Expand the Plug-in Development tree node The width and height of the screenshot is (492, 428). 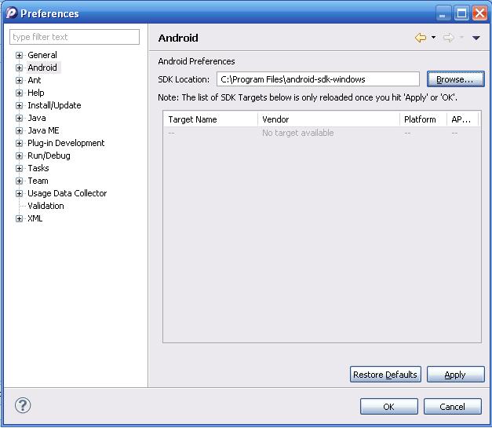click(x=19, y=143)
